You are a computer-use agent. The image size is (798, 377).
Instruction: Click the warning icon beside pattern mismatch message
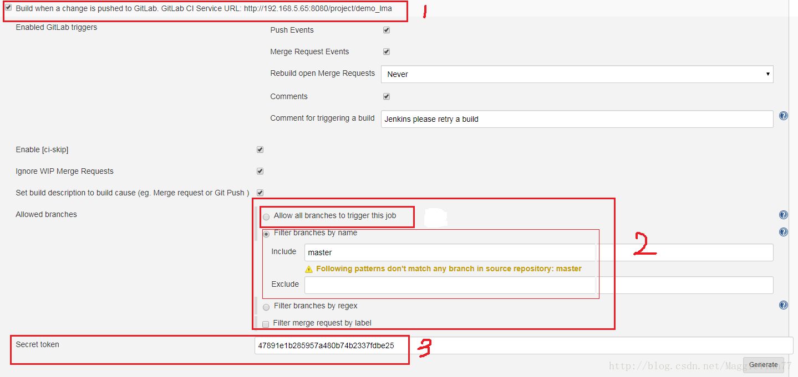tap(309, 268)
